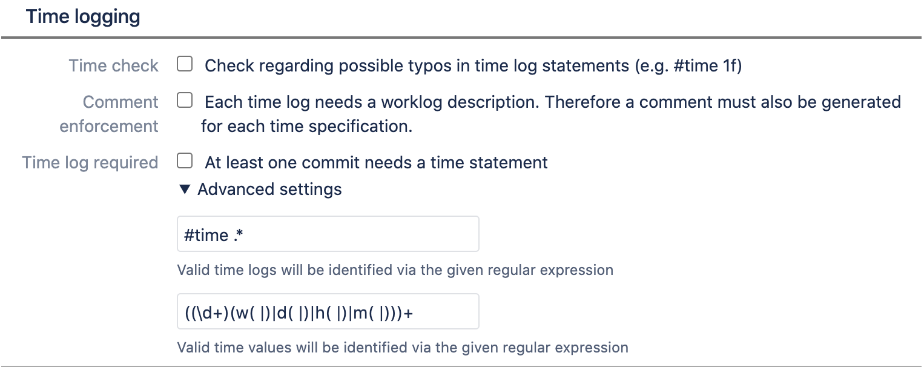Click the "Valid time logs" help text
Screen dimensions: 924x367
click(395, 270)
